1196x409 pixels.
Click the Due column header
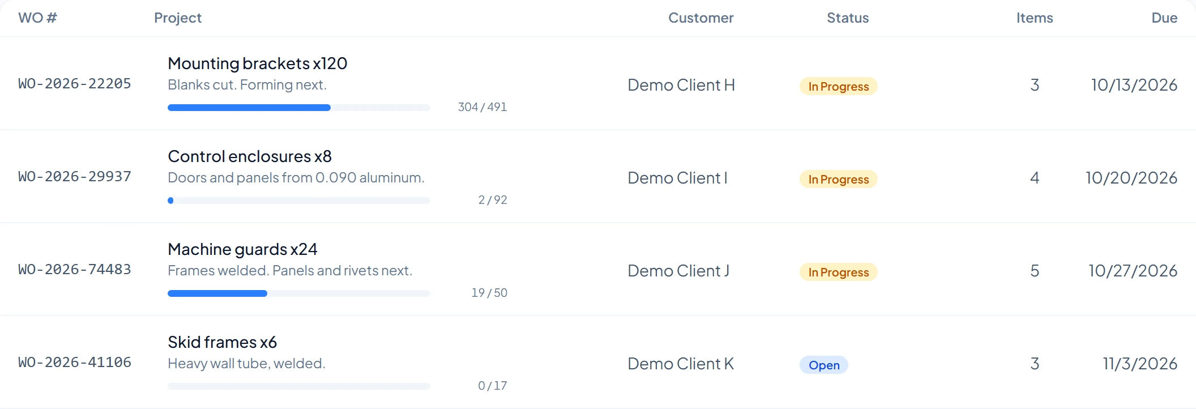click(x=1164, y=18)
